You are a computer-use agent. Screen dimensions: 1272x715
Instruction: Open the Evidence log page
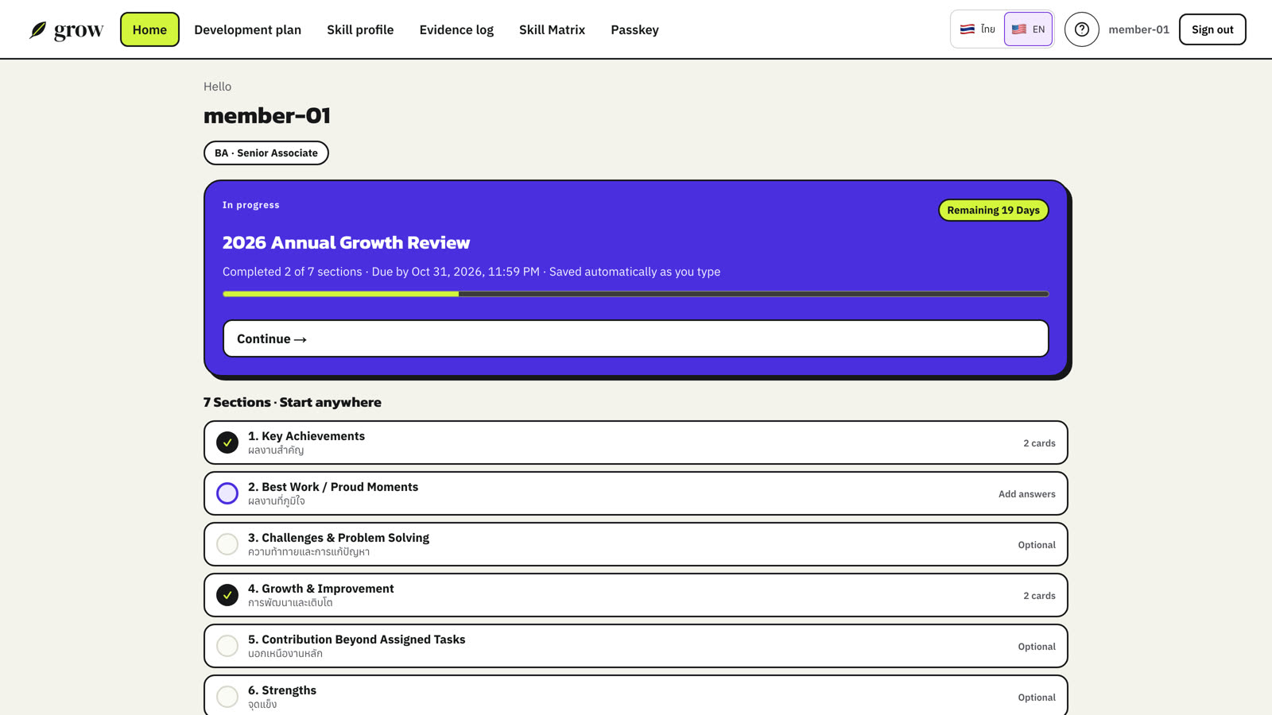point(456,29)
